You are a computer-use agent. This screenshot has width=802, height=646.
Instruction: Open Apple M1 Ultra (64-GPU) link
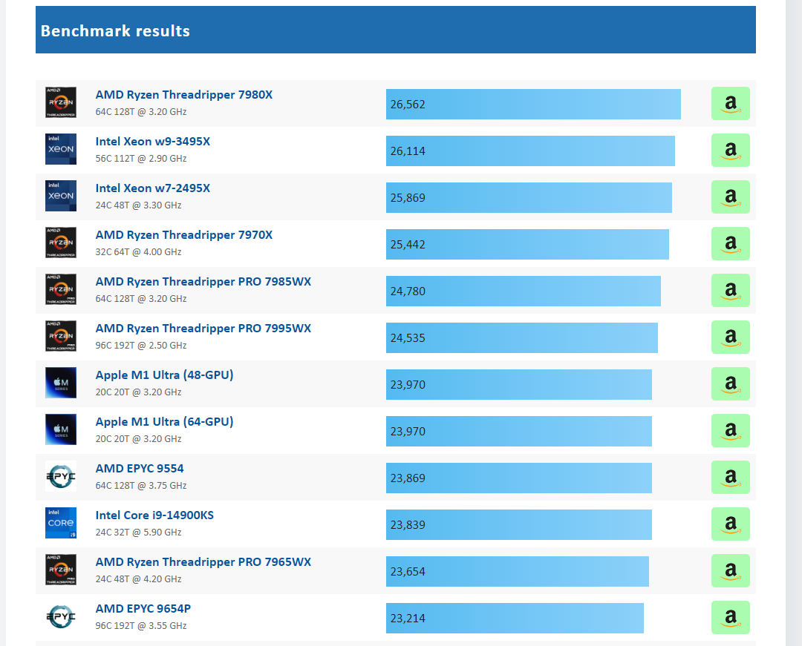164,422
